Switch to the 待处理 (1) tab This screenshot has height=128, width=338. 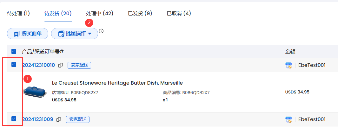[18, 14]
